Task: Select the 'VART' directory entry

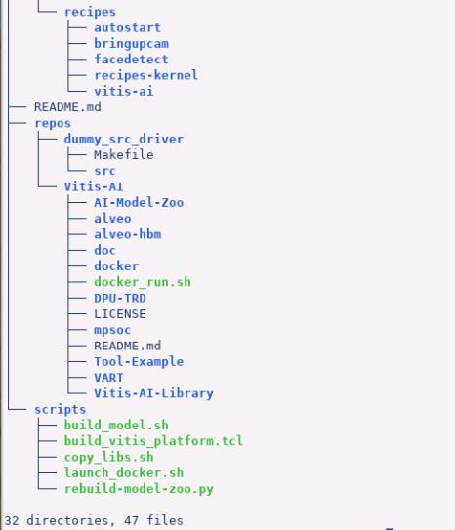Action: tap(108, 378)
